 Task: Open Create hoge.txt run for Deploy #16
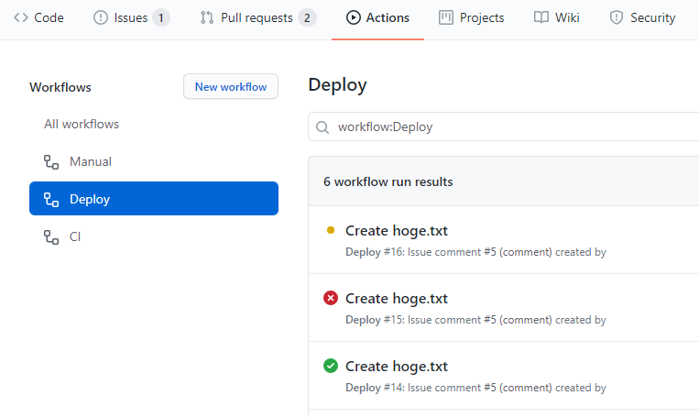(x=397, y=231)
